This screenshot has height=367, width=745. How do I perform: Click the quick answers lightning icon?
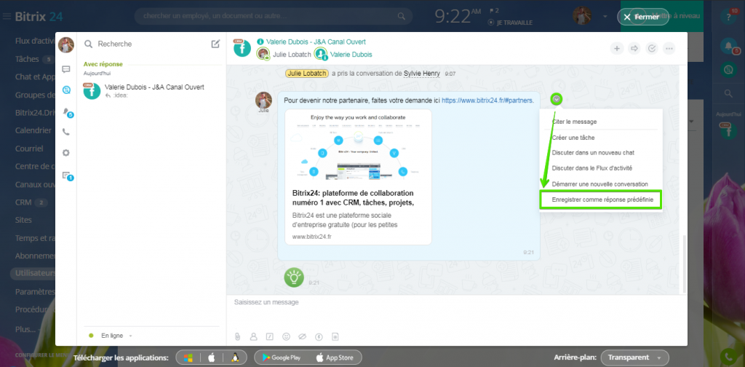319,336
